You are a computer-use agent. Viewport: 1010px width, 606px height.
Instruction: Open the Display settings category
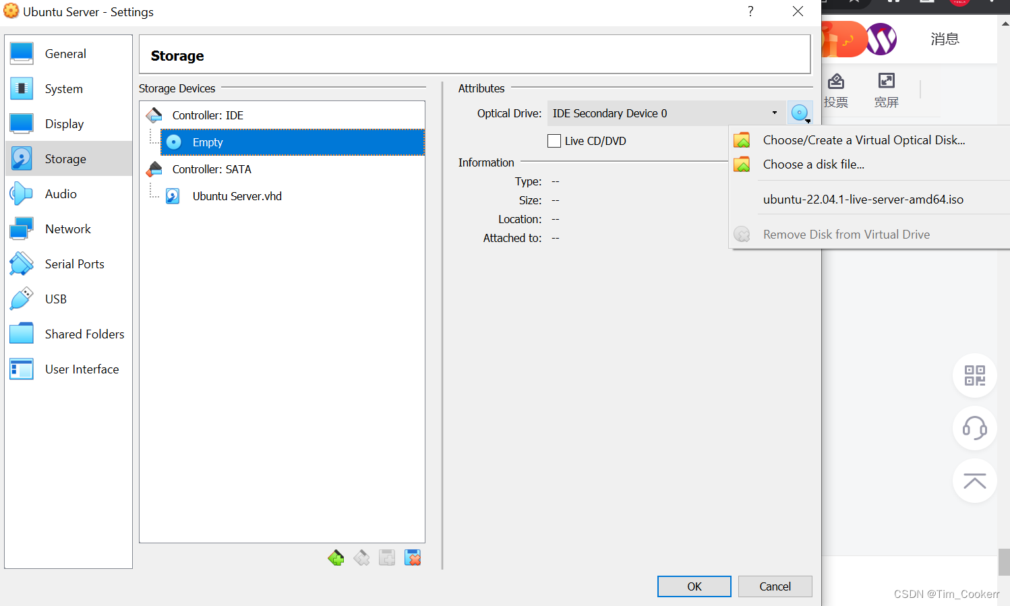(68, 124)
